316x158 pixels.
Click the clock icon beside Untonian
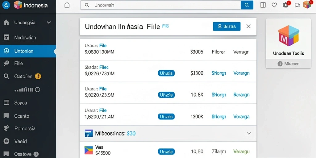(6, 51)
